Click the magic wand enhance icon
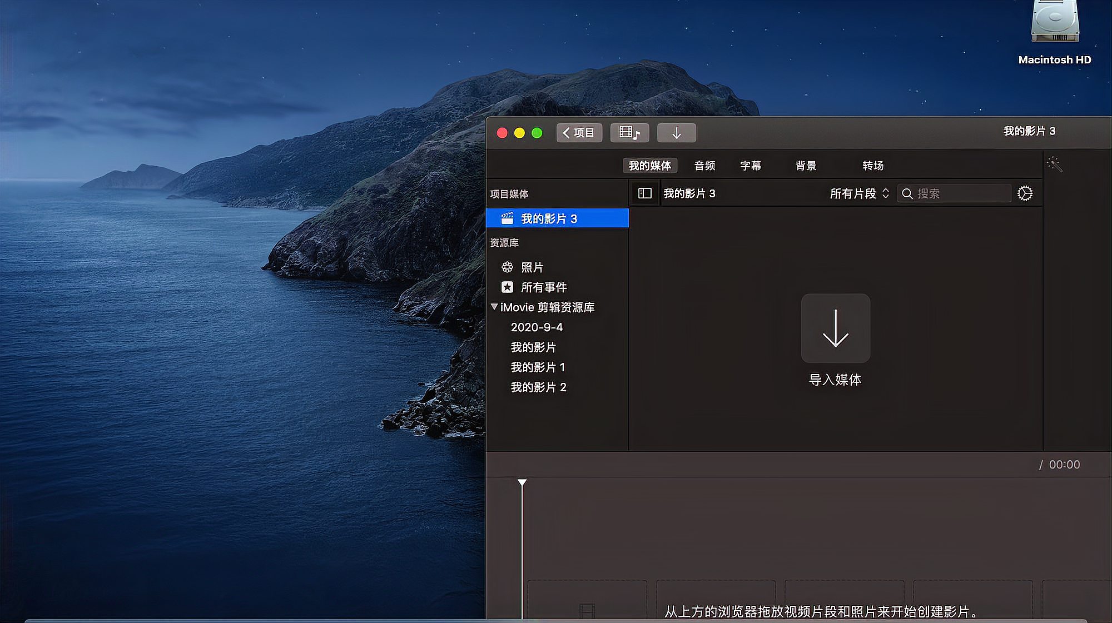Screen dimensions: 1112x623 (1054, 165)
